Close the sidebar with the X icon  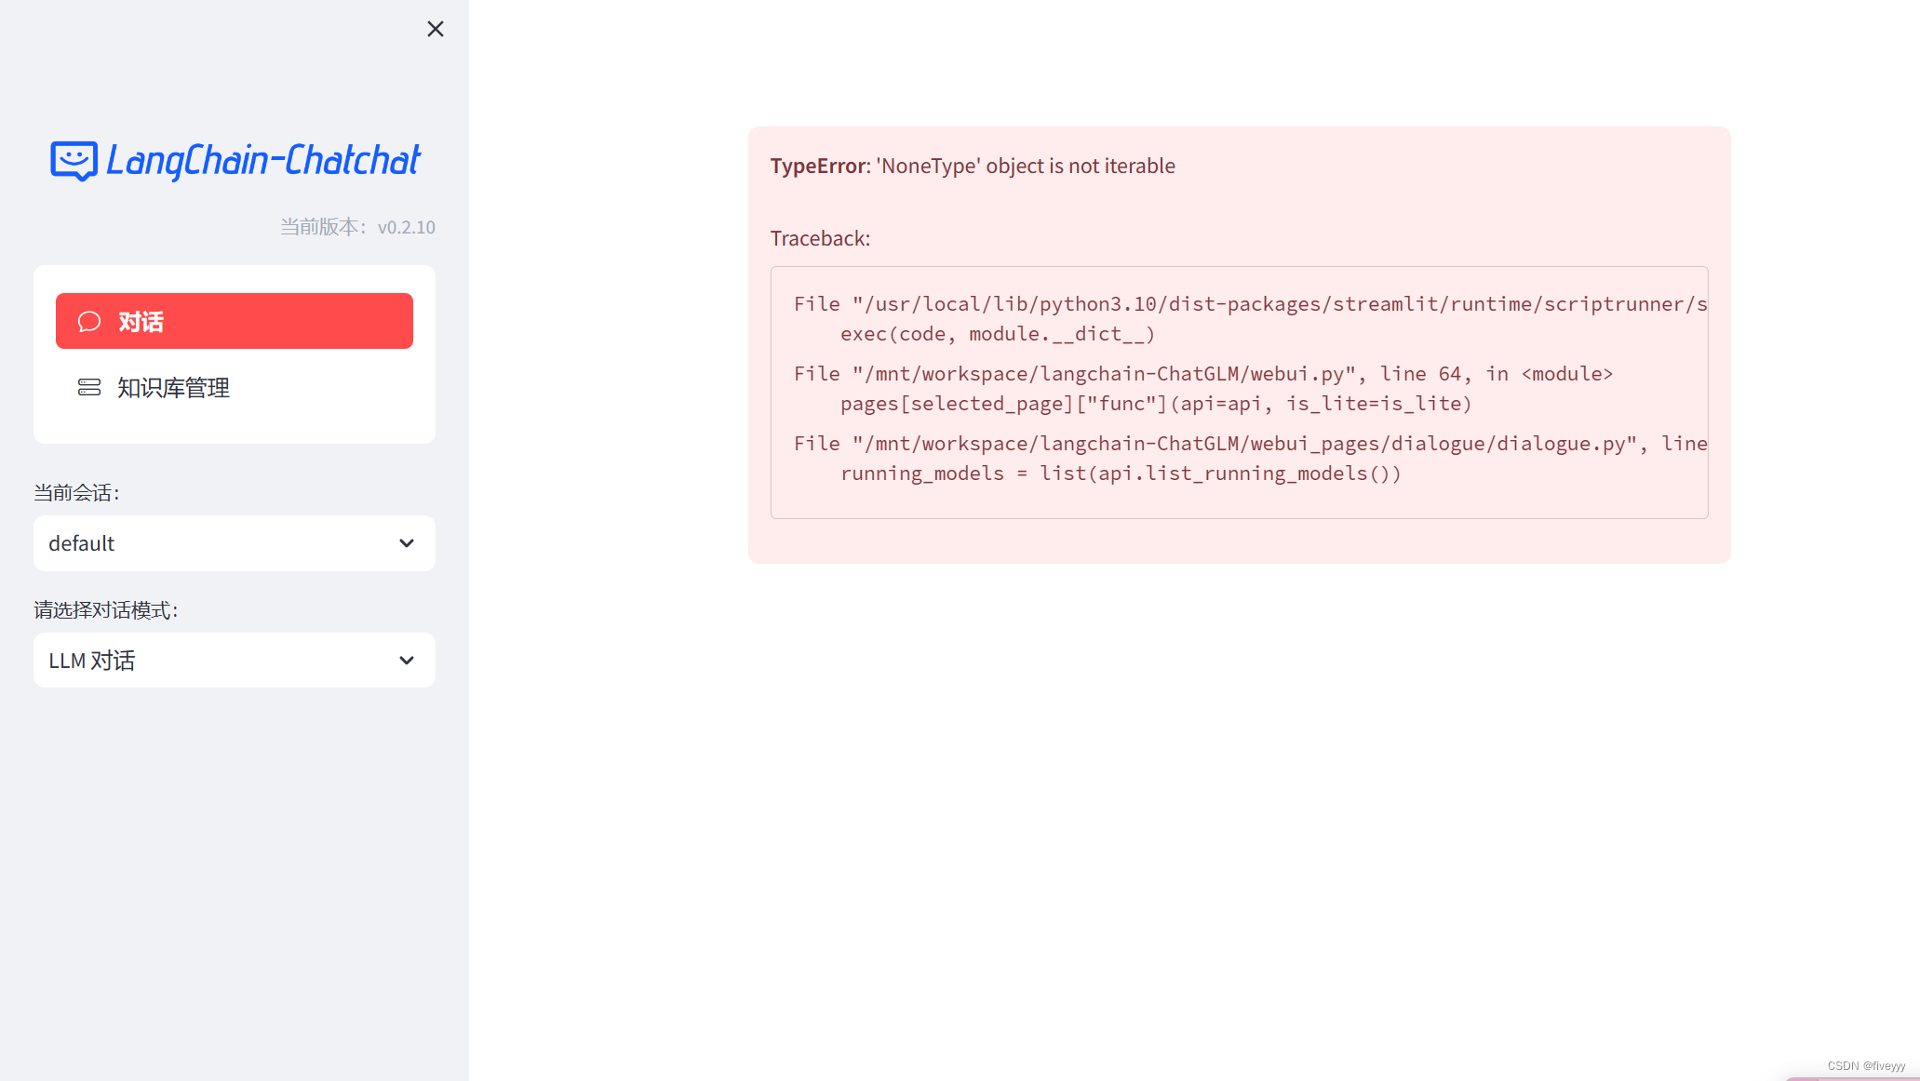click(435, 29)
